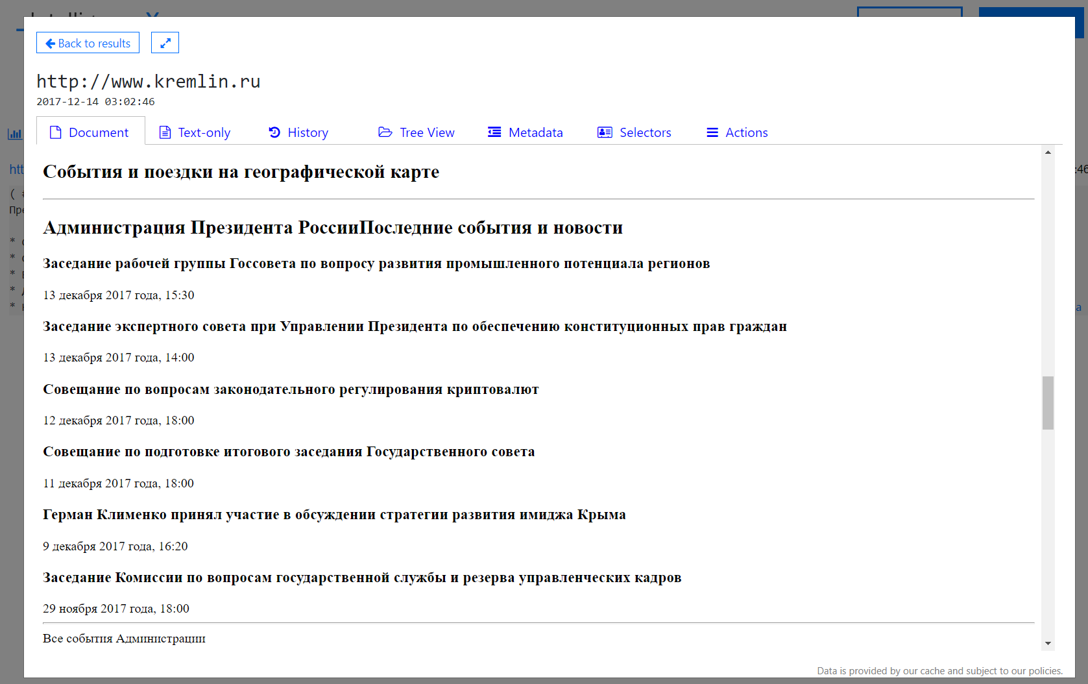Open the German Klimenko Crimea headline
The width and height of the screenshot is (1088, 684).
(x=334, y=515)
